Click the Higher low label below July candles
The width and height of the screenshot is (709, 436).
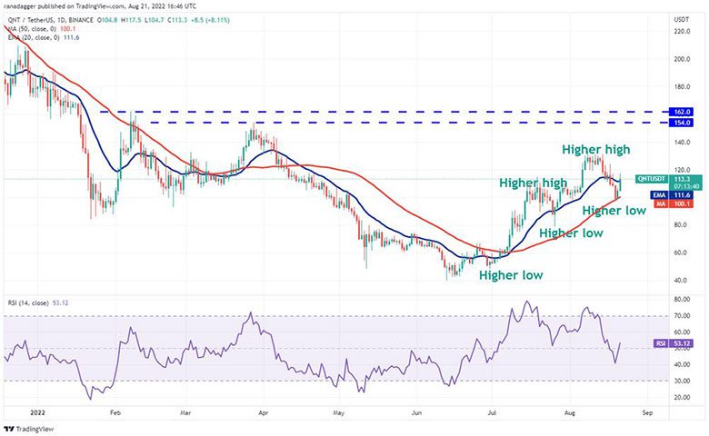[571, 233]
